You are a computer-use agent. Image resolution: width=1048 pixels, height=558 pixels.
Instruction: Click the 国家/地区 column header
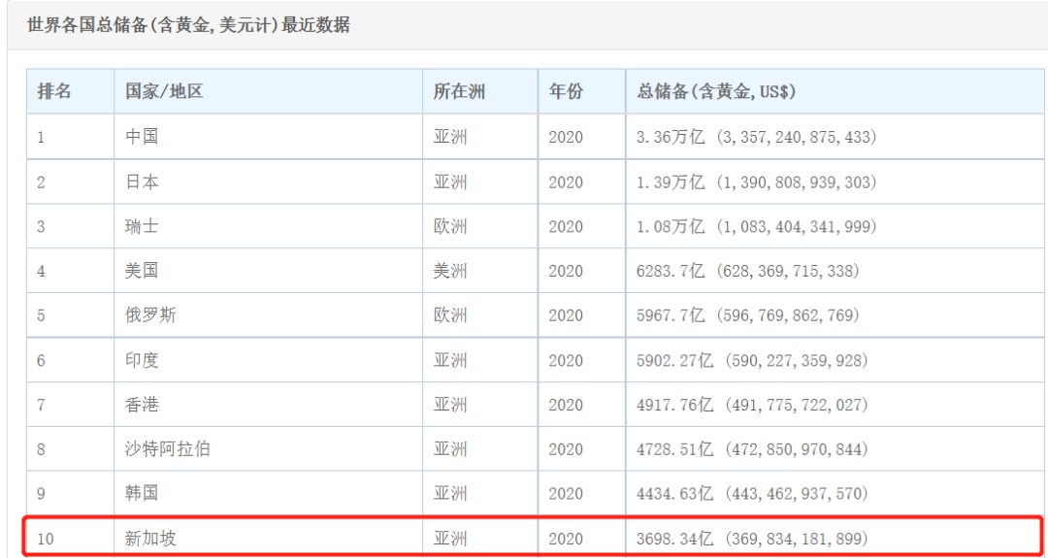click(268, 91)
